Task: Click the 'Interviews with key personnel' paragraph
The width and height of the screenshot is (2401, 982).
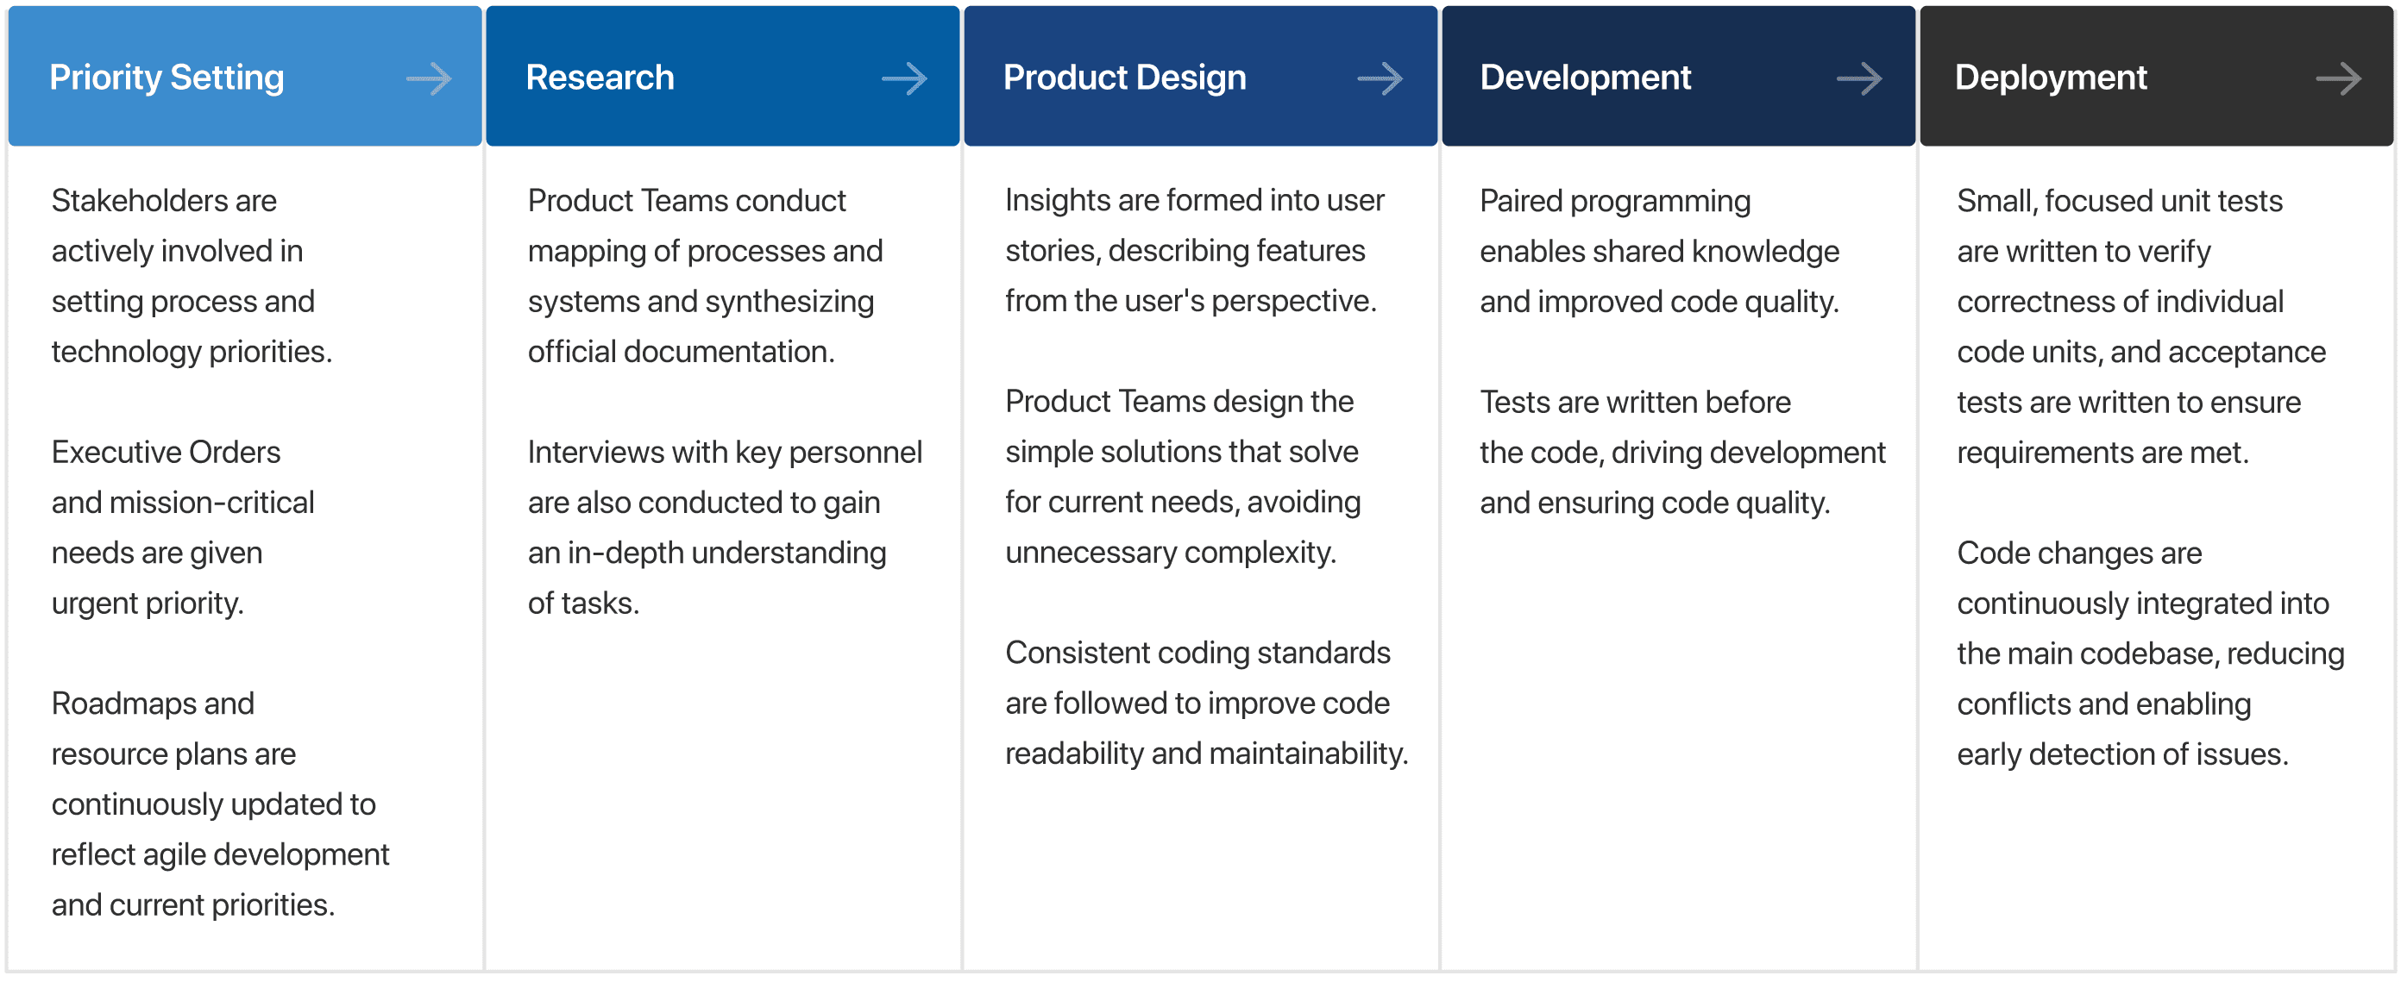Action: pyautogui.click(x=726, y=528)
